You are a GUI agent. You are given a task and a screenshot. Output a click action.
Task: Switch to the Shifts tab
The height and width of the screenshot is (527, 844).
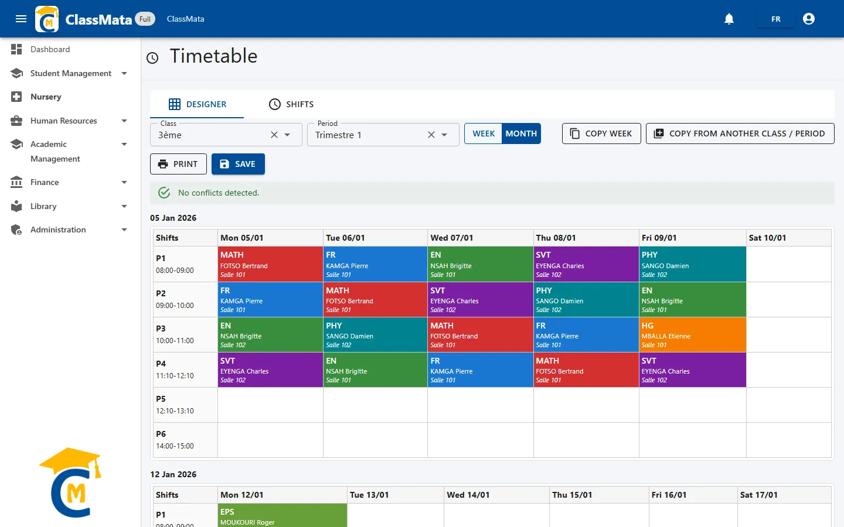coord(291,104)
